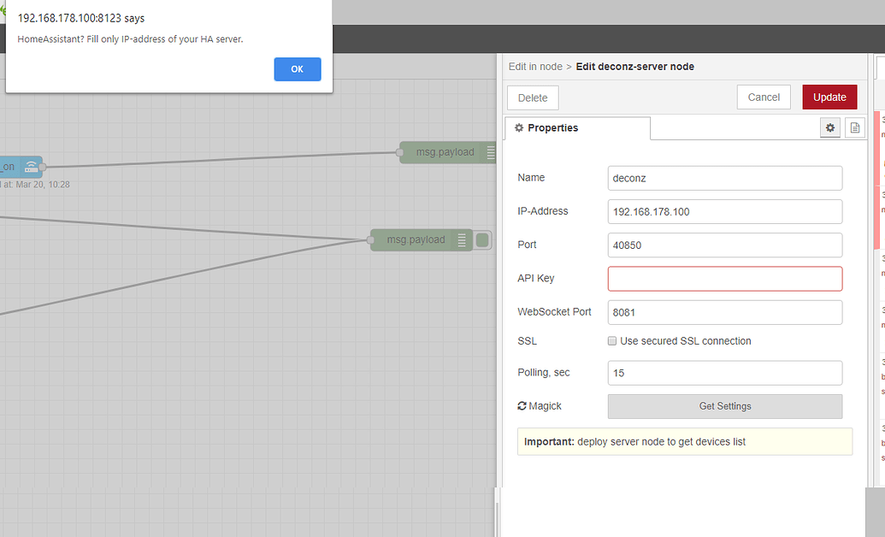Click the 'Edit in node' breadcrumb
885x537 pixels.
point(535,67)
